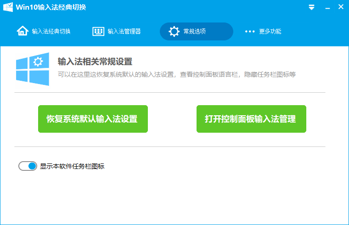Viewport: 349px width, 225px height.
Task: Toggle 显示本软件任务栏图标 switch
Action: coord(28,166)
